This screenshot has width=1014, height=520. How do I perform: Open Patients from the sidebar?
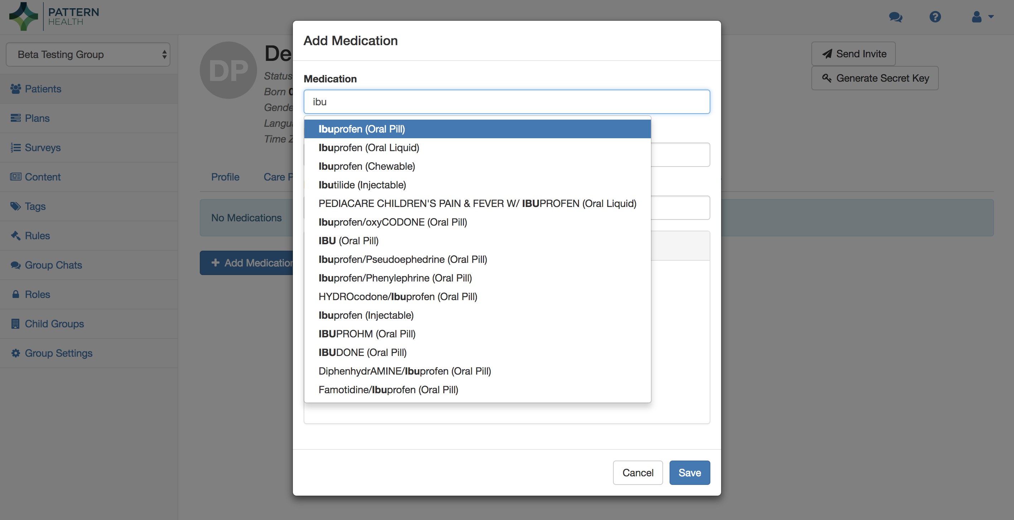tap(43, 89)
